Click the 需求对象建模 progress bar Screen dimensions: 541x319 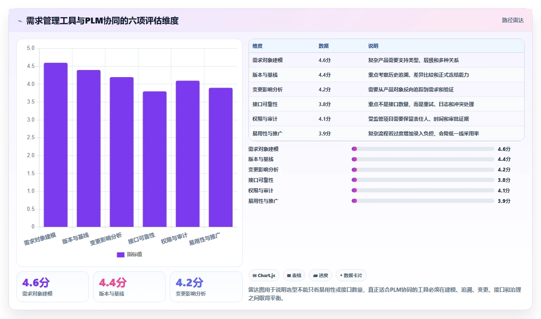[x=423, y=149]
